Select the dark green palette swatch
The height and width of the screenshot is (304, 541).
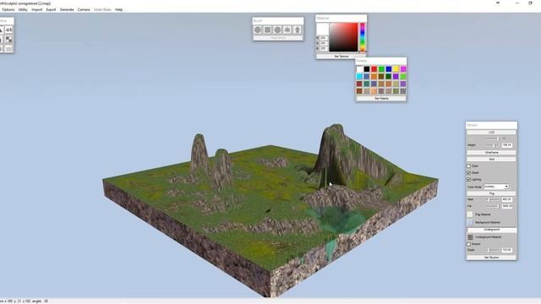pos(389,76)
